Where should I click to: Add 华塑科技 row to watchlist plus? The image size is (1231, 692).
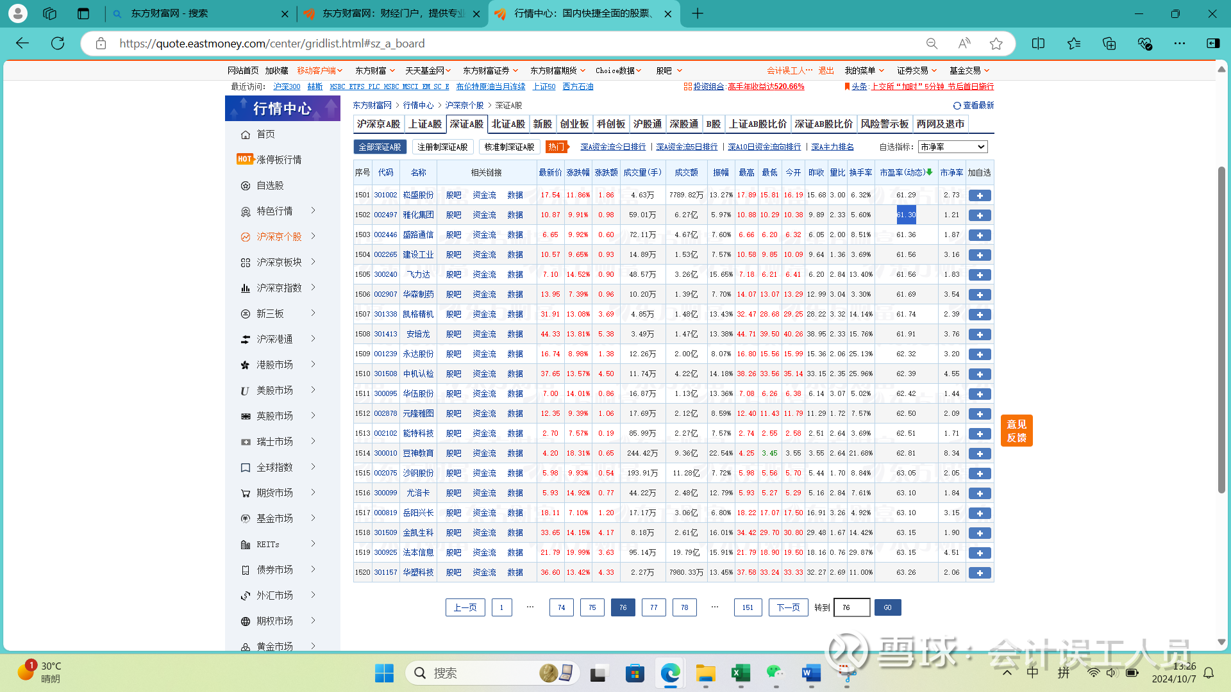coord(980,573)
